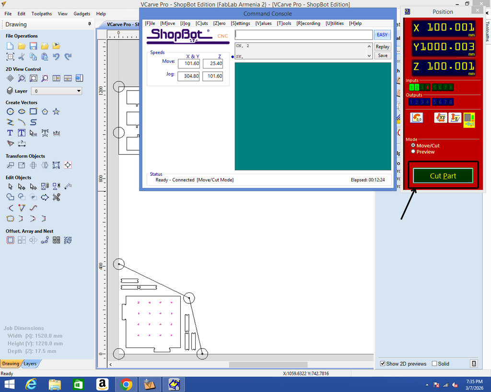This screenshot has height=392, width=491.
Task: Switch to the Drawing tab
Action: [11, 364]
